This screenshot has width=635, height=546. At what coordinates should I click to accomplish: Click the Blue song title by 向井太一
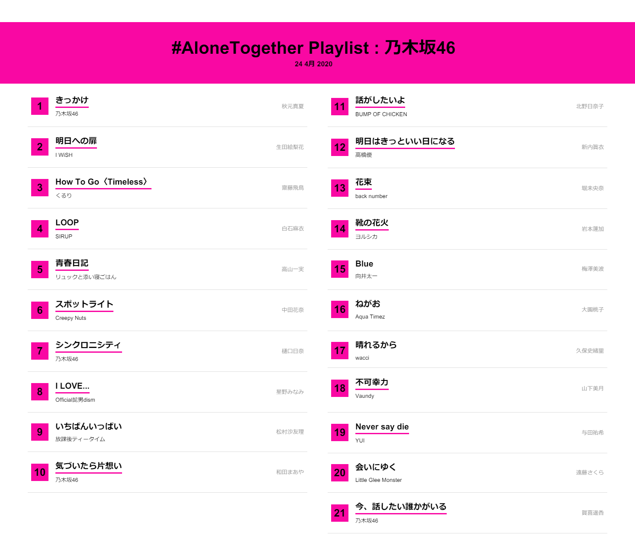pos(364,264)
